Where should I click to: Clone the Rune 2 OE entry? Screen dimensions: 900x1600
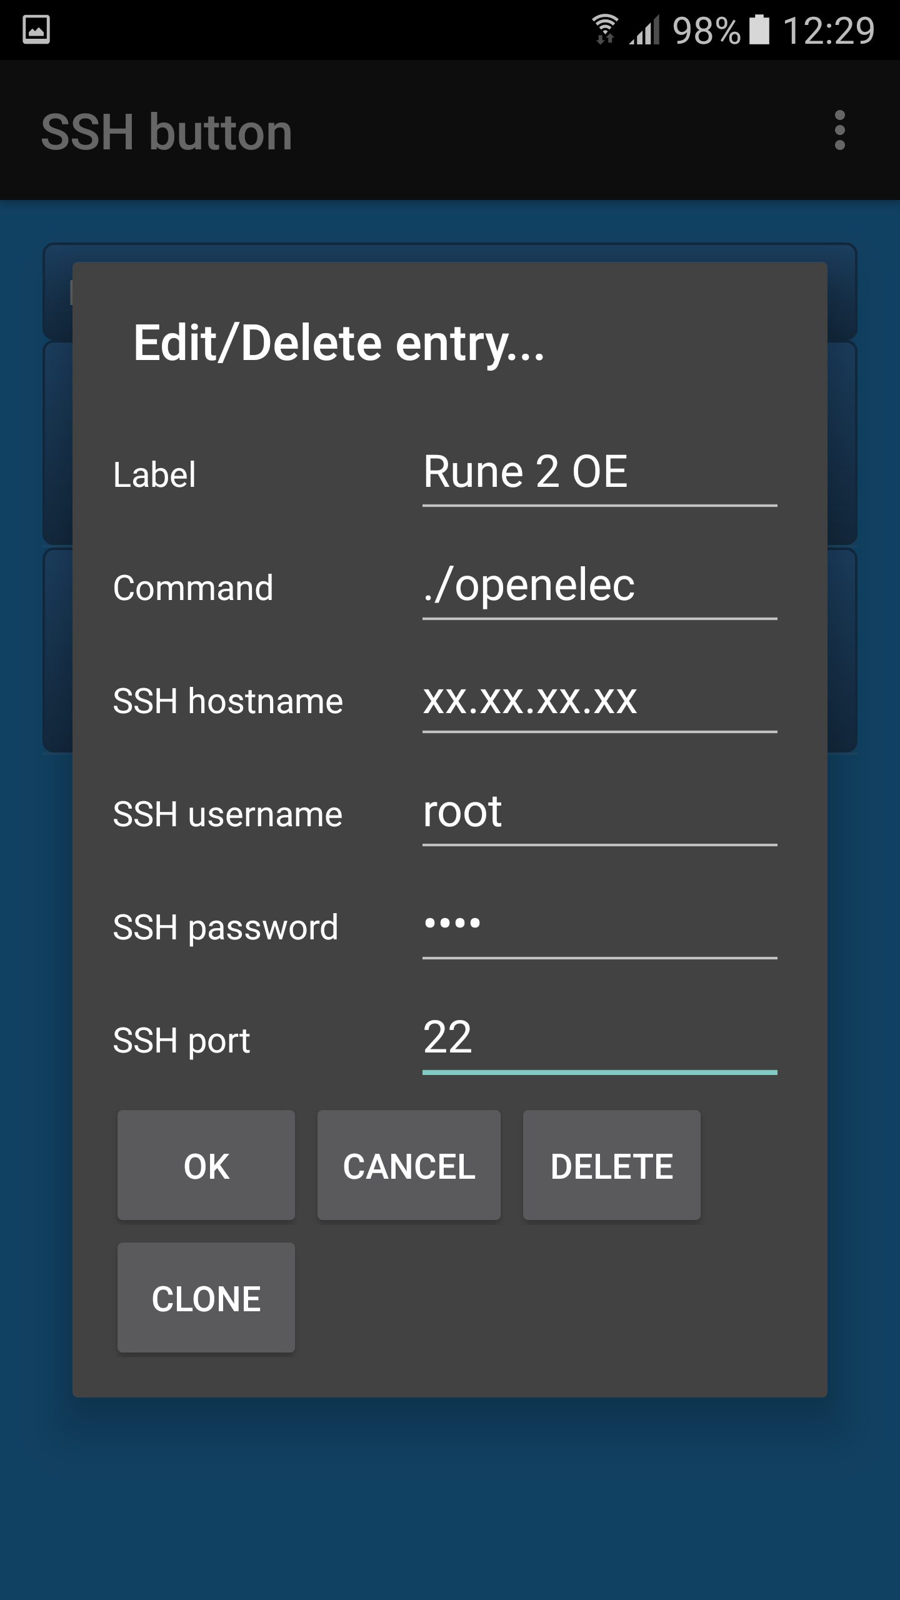[206, 1298]
